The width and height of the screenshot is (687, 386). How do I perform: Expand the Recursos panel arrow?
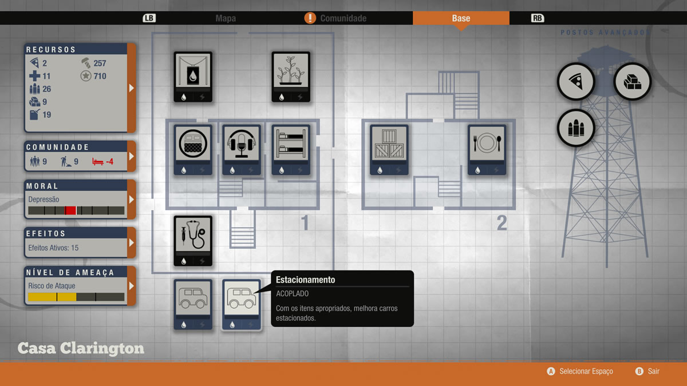(x=132, y=88)
